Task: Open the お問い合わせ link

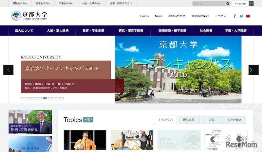Action: pyautogui.click(x=177, y=16)
